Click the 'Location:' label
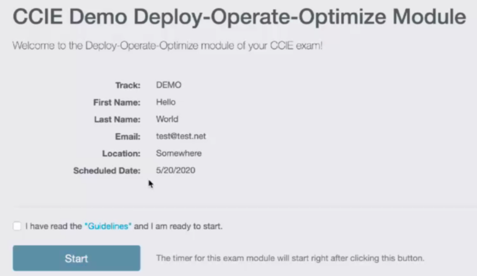Image resolution: width=477 pixels, height=276 pixels. [x=121, y=154]
